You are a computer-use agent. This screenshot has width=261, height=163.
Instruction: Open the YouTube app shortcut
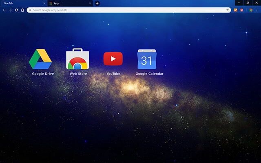click(x=113, y=59)
